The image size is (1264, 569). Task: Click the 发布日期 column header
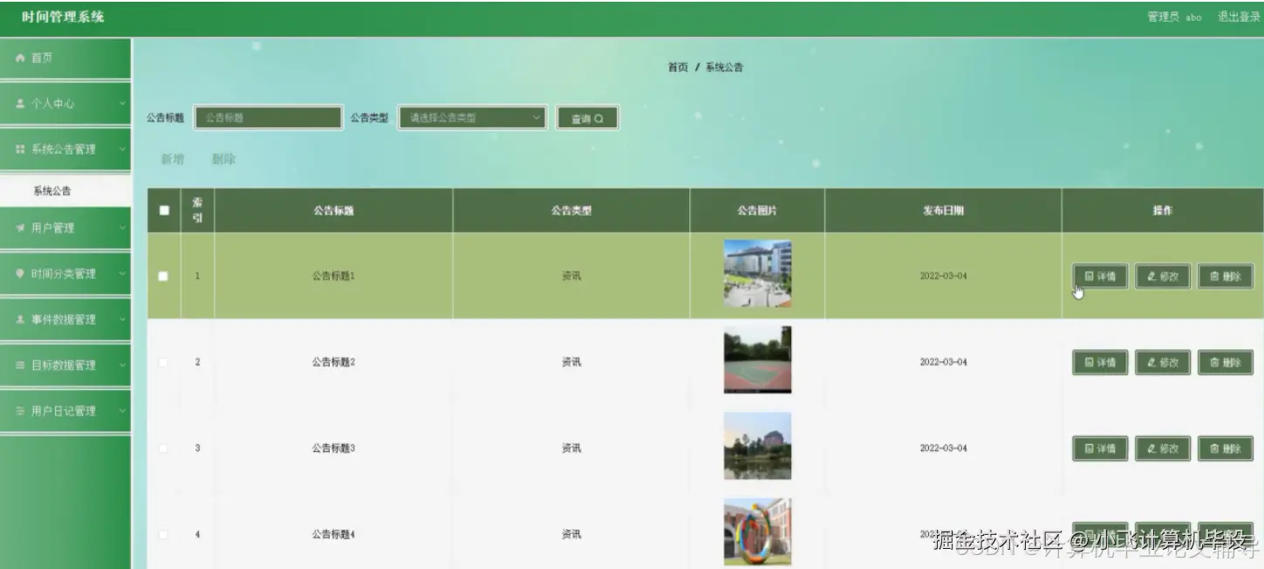[x=943, y=210]
